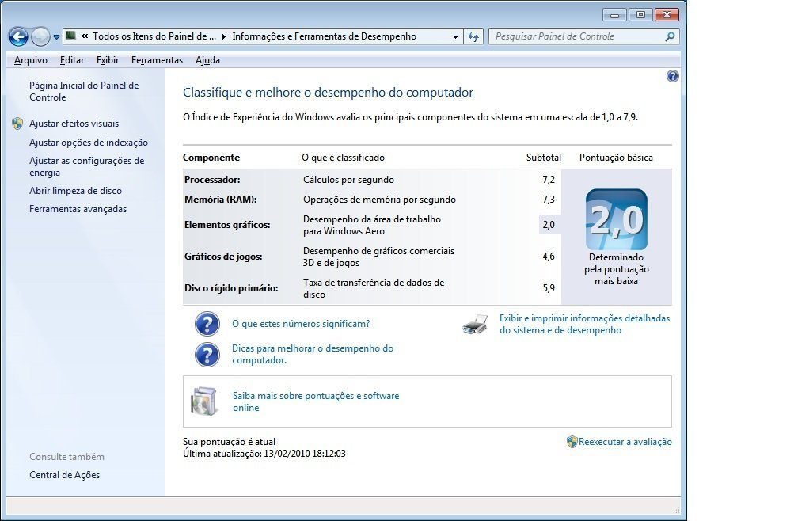
Task: Click the Disco rígido primário: row label
Action: click(231, 288)
